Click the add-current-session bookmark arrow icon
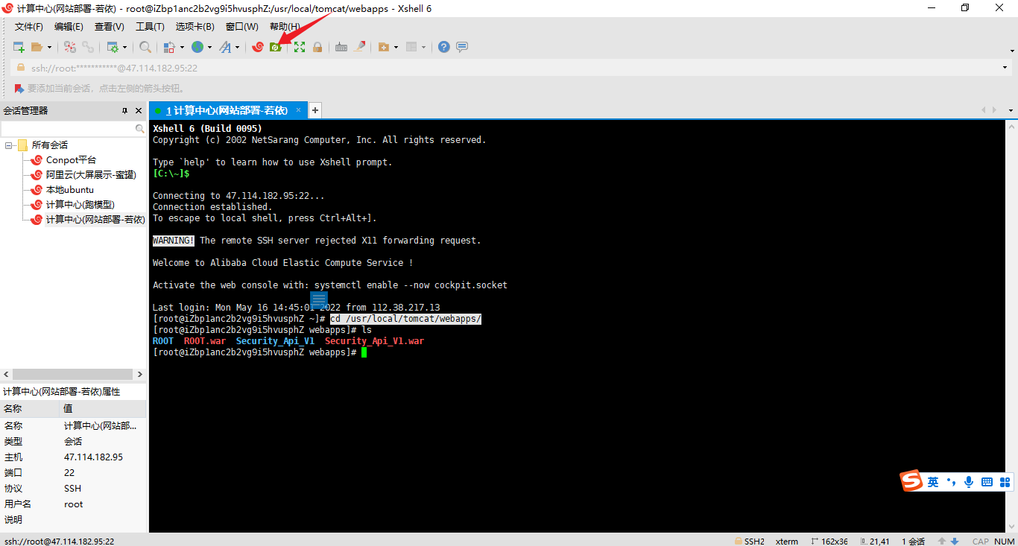Image resolution: width=1018 pixels, height=546 pixels. tap(19, 88)
